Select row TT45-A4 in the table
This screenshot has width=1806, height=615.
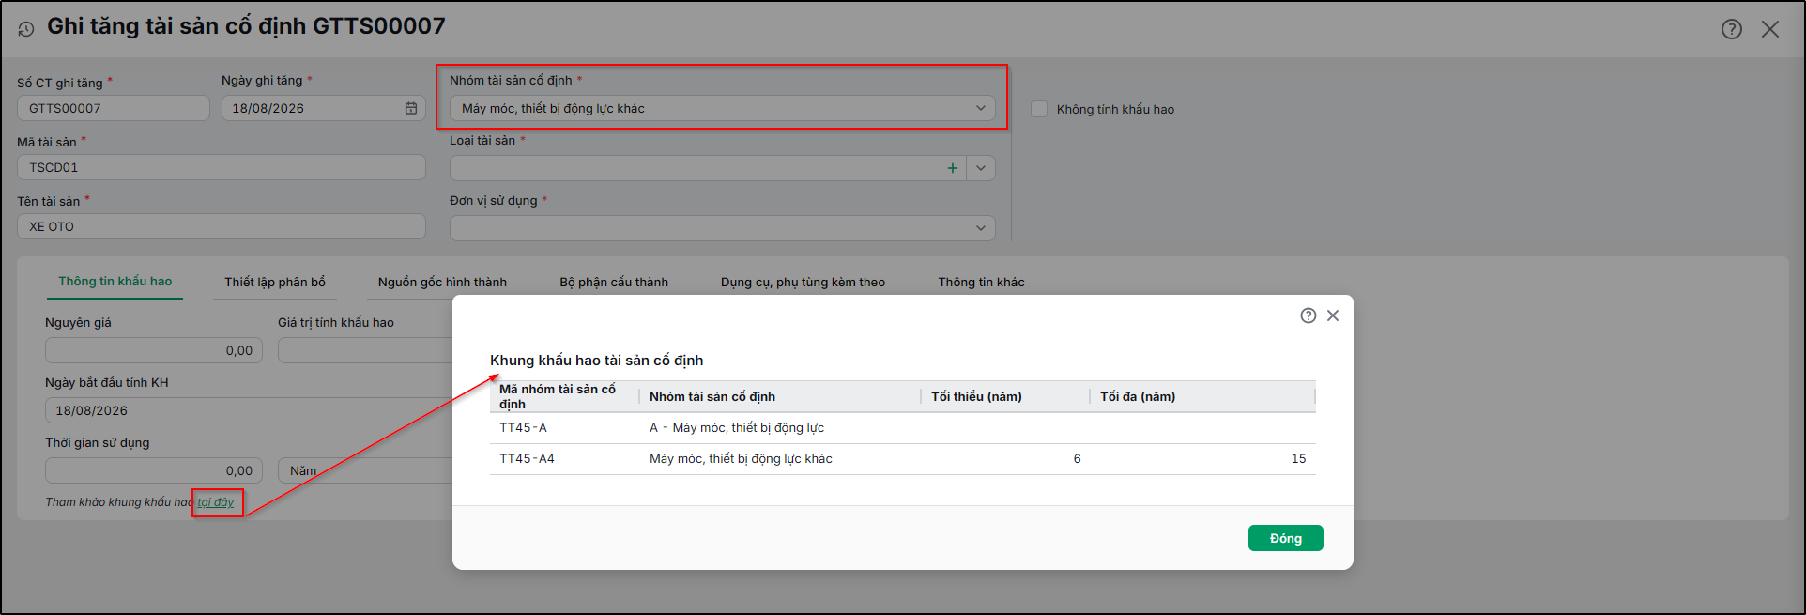[x=903, y=459]
